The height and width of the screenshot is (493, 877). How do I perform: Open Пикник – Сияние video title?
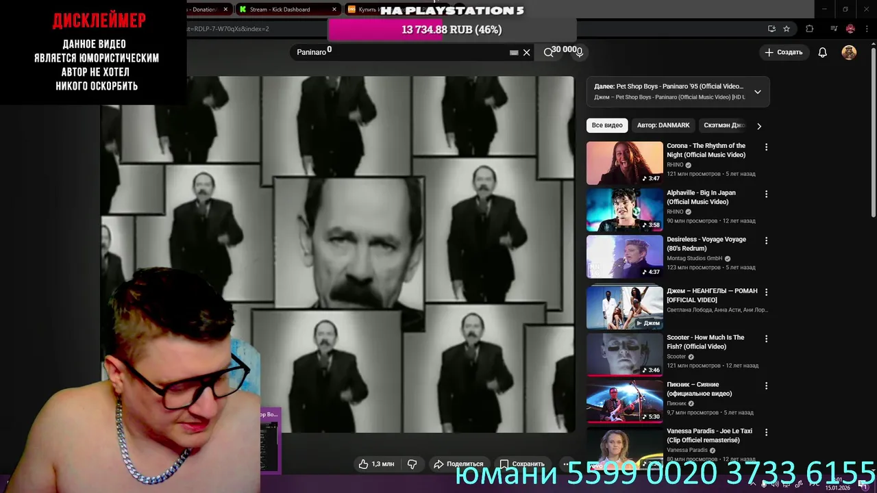pyautogui.click(x=700, y=389)
